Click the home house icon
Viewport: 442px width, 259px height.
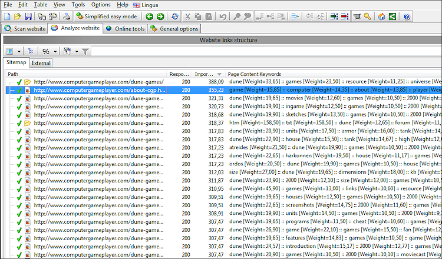381,16
